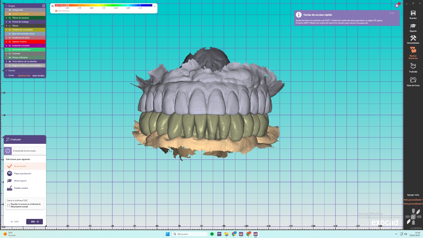Open the intersection color scale dropdown arrow
The height and width of the screenshot is (238, 423).
pos(155,6)
